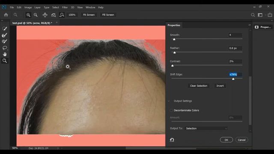This screenshot has height=154, width=274.
Task: Click the Photoshop logo icon
Action: (x=4, y=7)
